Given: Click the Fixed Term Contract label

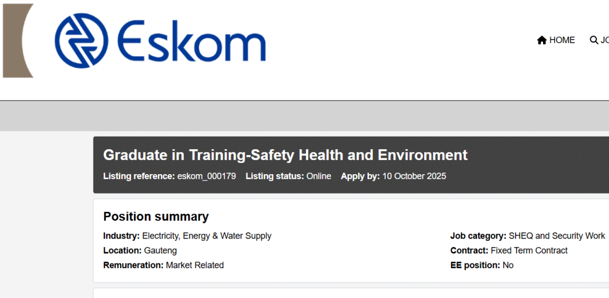Looking at the screenshot, I should pos(529,250).
